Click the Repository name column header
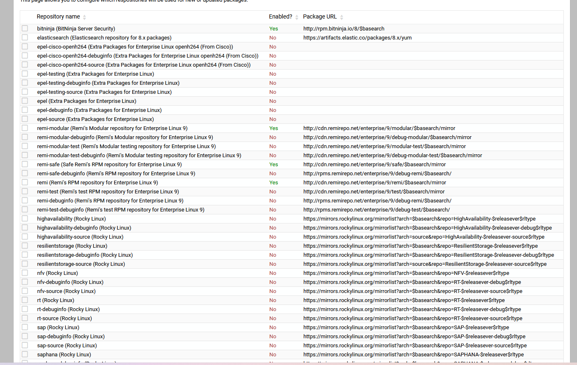Image resolution: width=577 pixels, height=365 pixels. (58, 17)
